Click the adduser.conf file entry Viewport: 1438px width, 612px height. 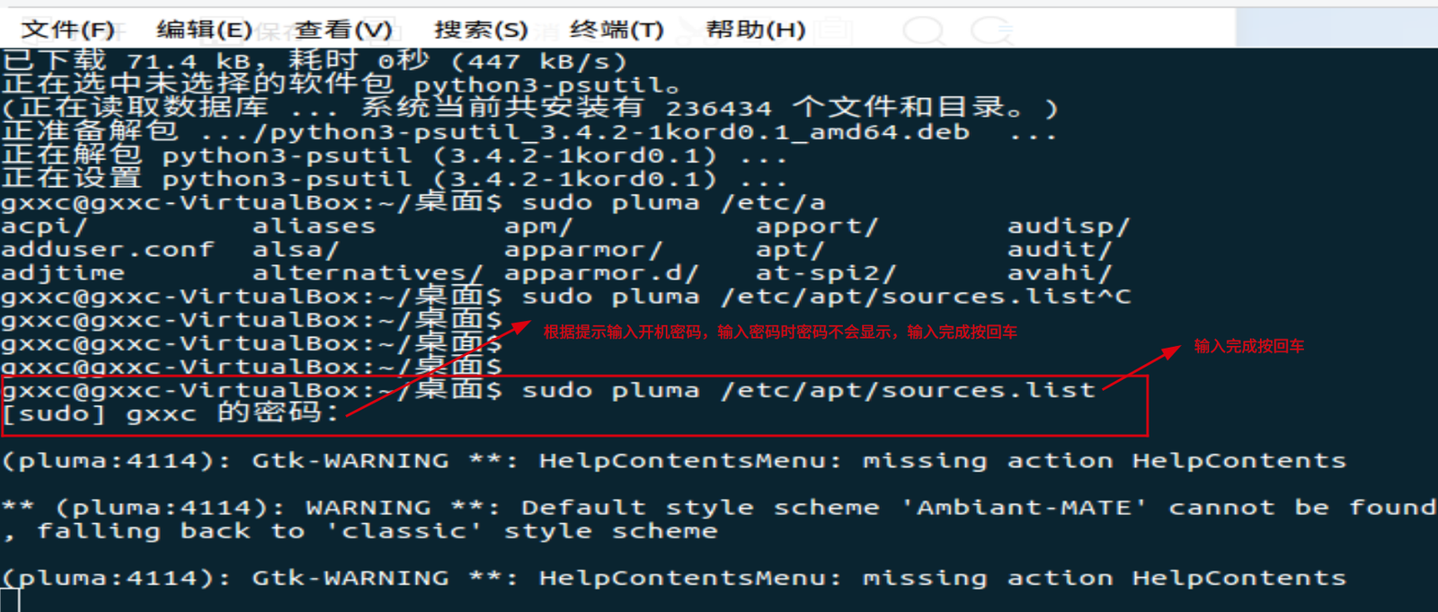(108, 250)
